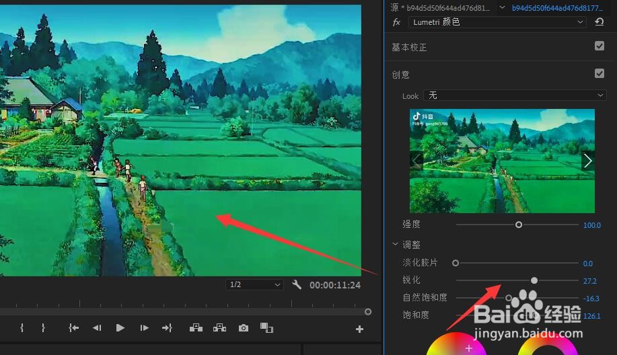The width and height of the screenshot is (617, 355).
Task: Open source clip name dropdown arrow
Action: [x=502, y=7]
